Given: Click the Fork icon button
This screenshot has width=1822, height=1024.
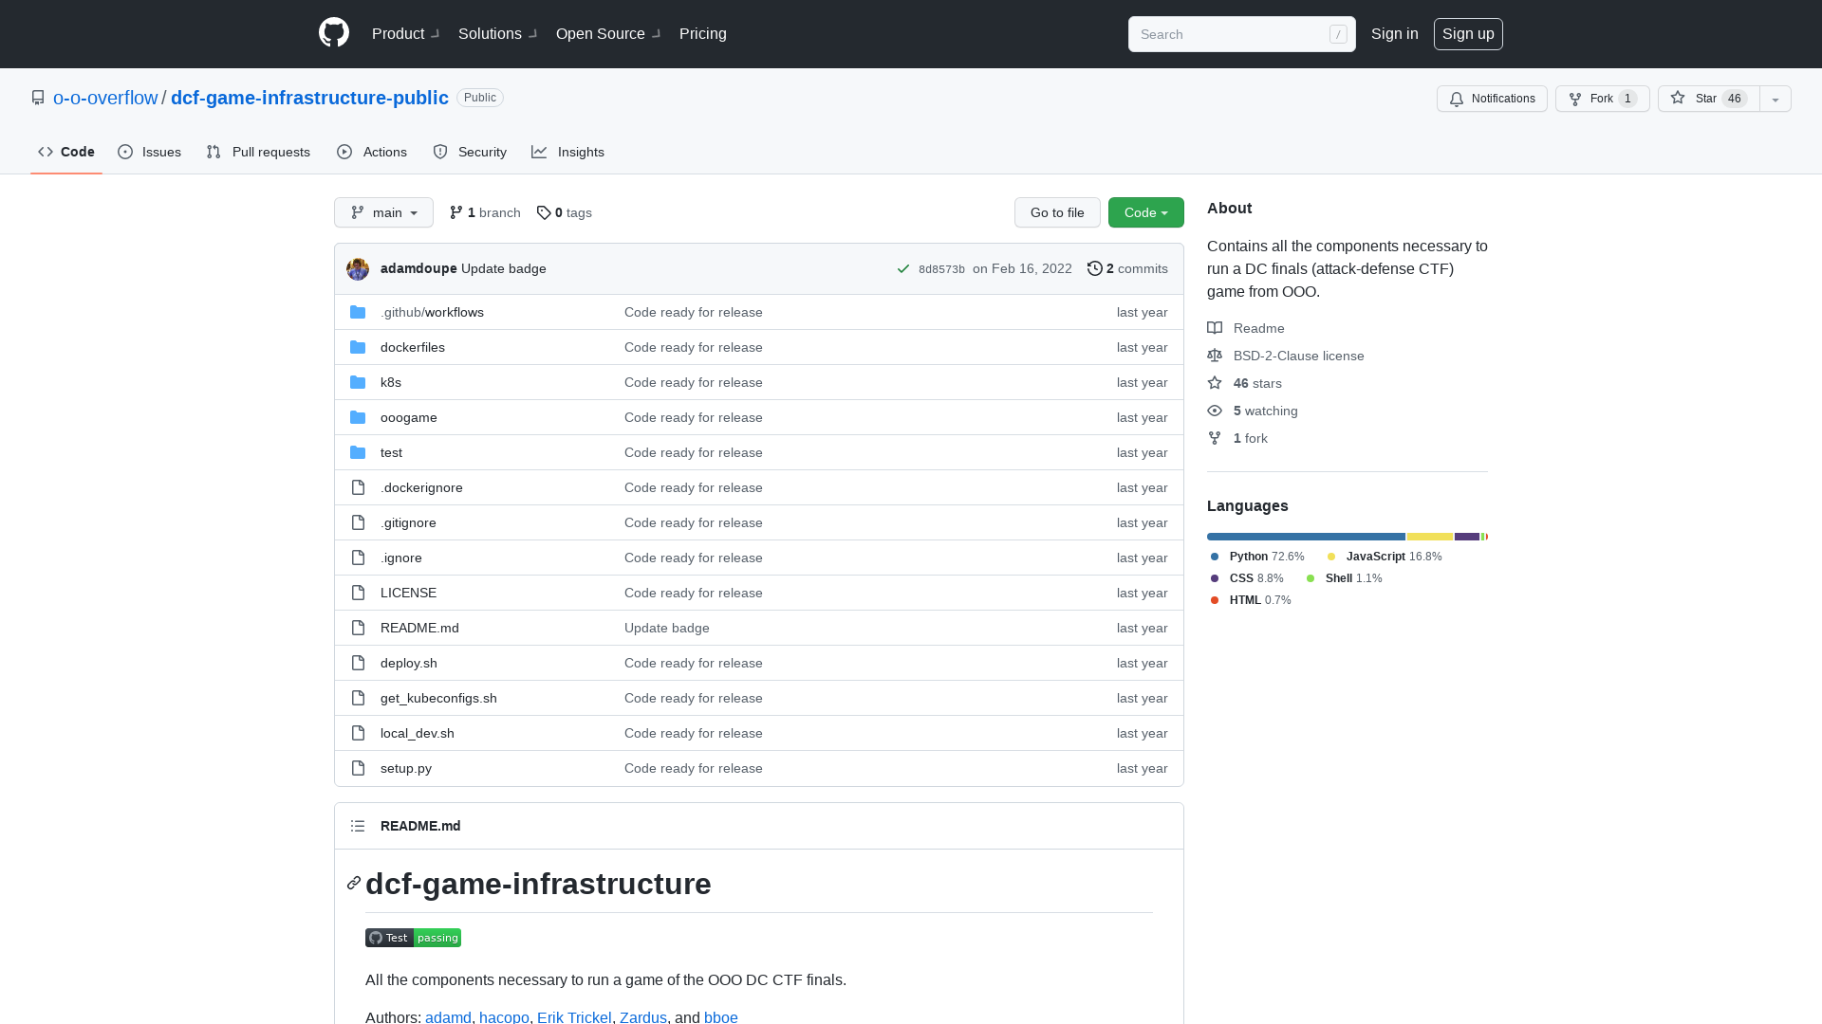Looking at the screenshot, I should pos(1575,99).
